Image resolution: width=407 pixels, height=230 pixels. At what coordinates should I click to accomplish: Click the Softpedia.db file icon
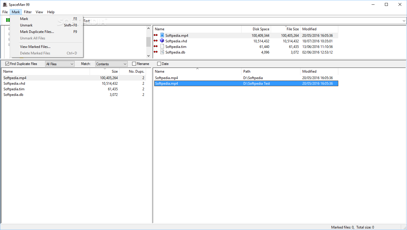click(x=162, y=52)
